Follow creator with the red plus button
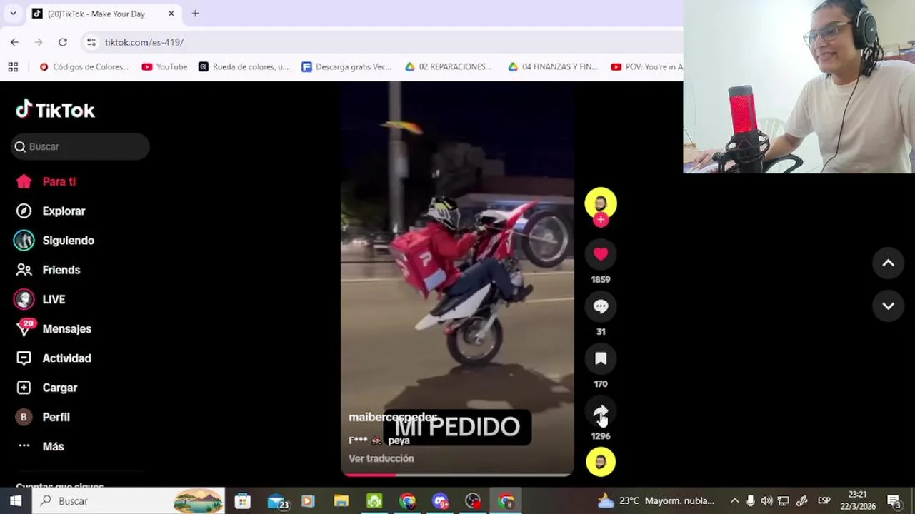 (601, 220)
